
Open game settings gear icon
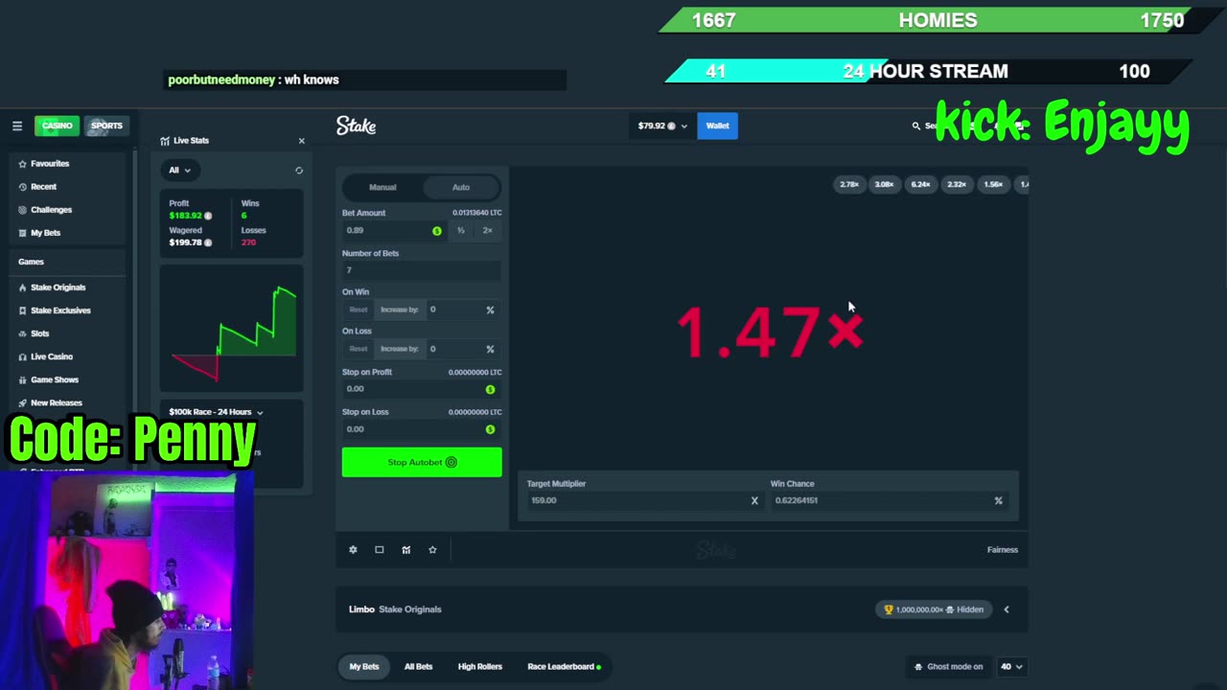pyautogui.click(x=353, y=550)
